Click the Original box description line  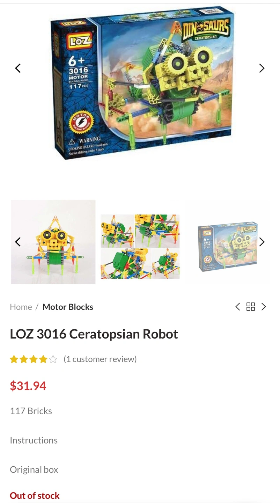34,469
